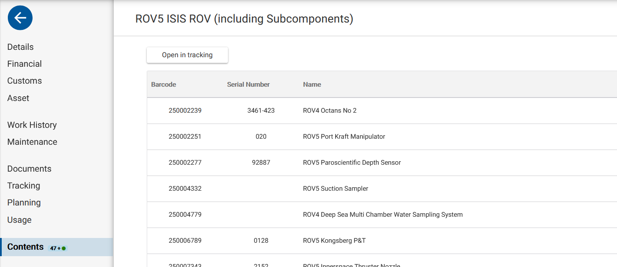Open the Details section
Screen dimensions: 617x267
pos(20,47)
